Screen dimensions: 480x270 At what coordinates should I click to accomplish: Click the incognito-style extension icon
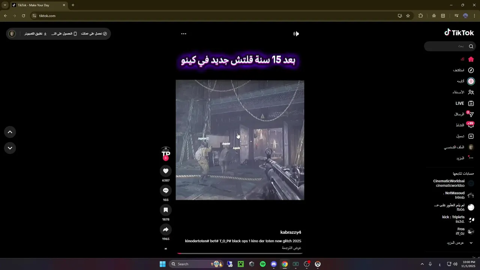click(x=433, y=16)
